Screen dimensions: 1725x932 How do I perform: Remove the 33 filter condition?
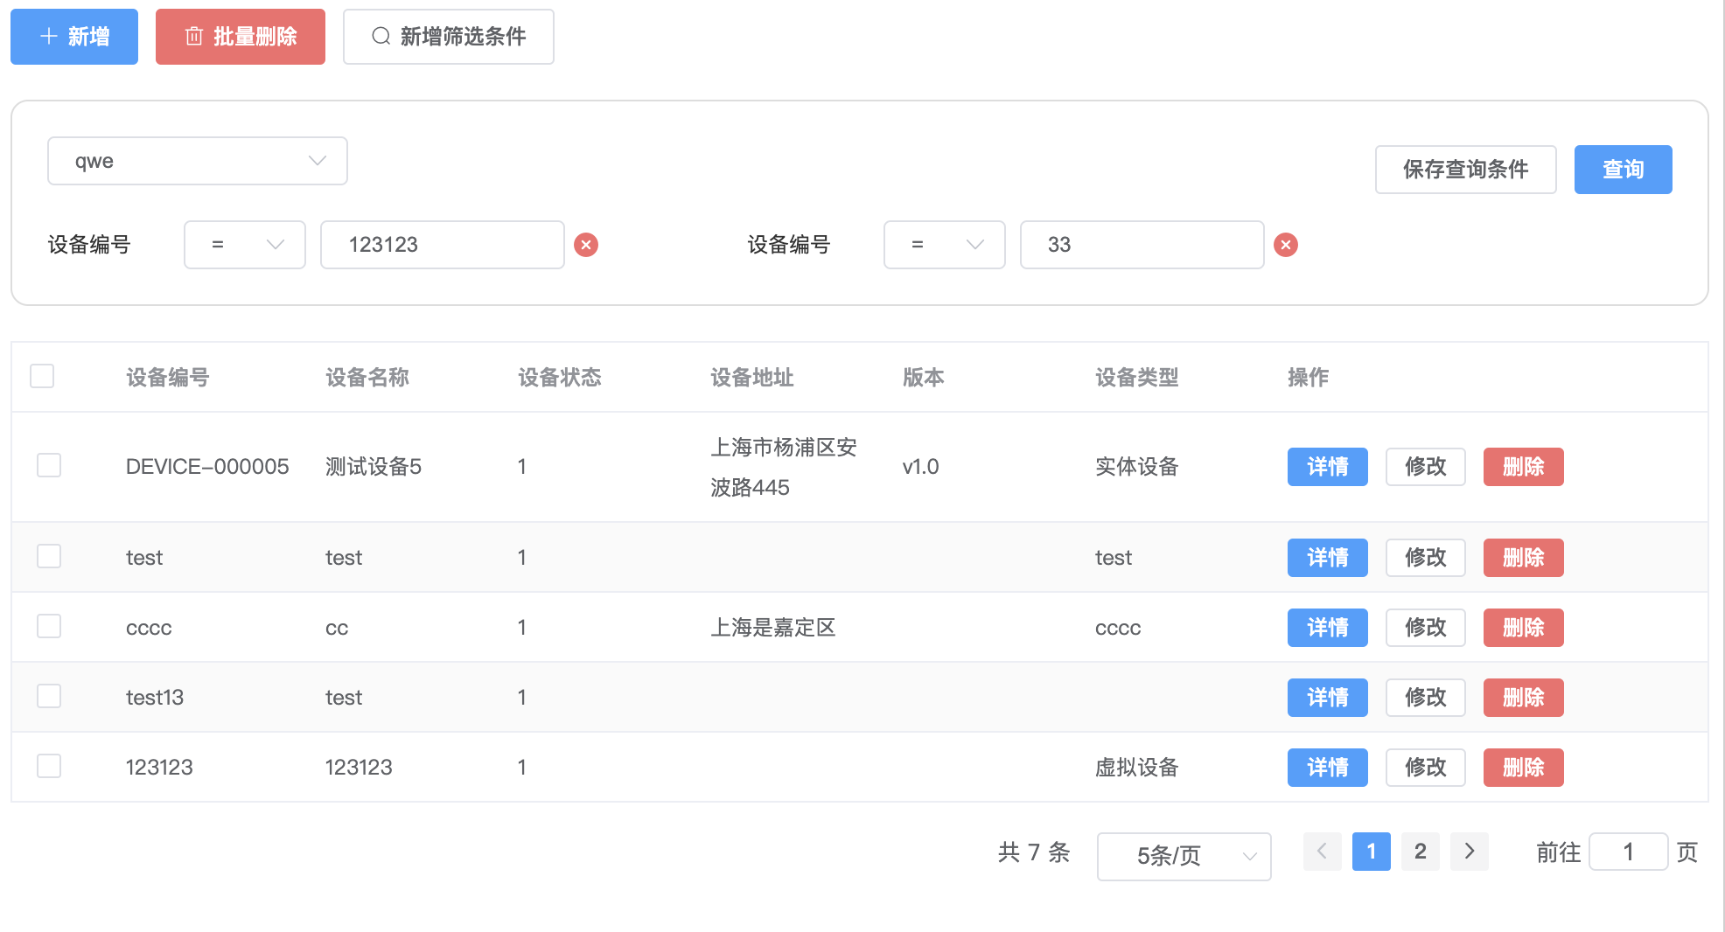point(1286,245)
